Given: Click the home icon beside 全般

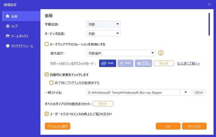Looking at the screenshot, I should [8, 16].
